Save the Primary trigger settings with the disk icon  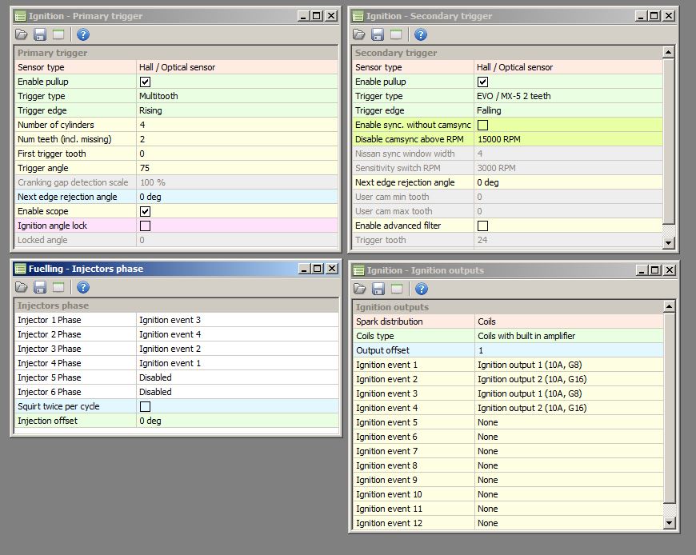40,34
